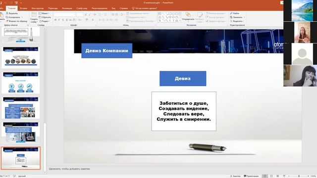Click the Find (Найти) command
The image size is (317, 178).
(234, 13)
